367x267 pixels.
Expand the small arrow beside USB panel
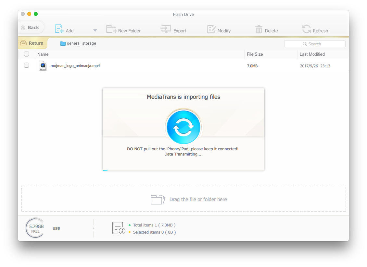(x=94, y=228)
